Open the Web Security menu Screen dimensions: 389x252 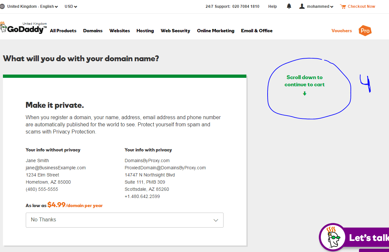[175, 31]
